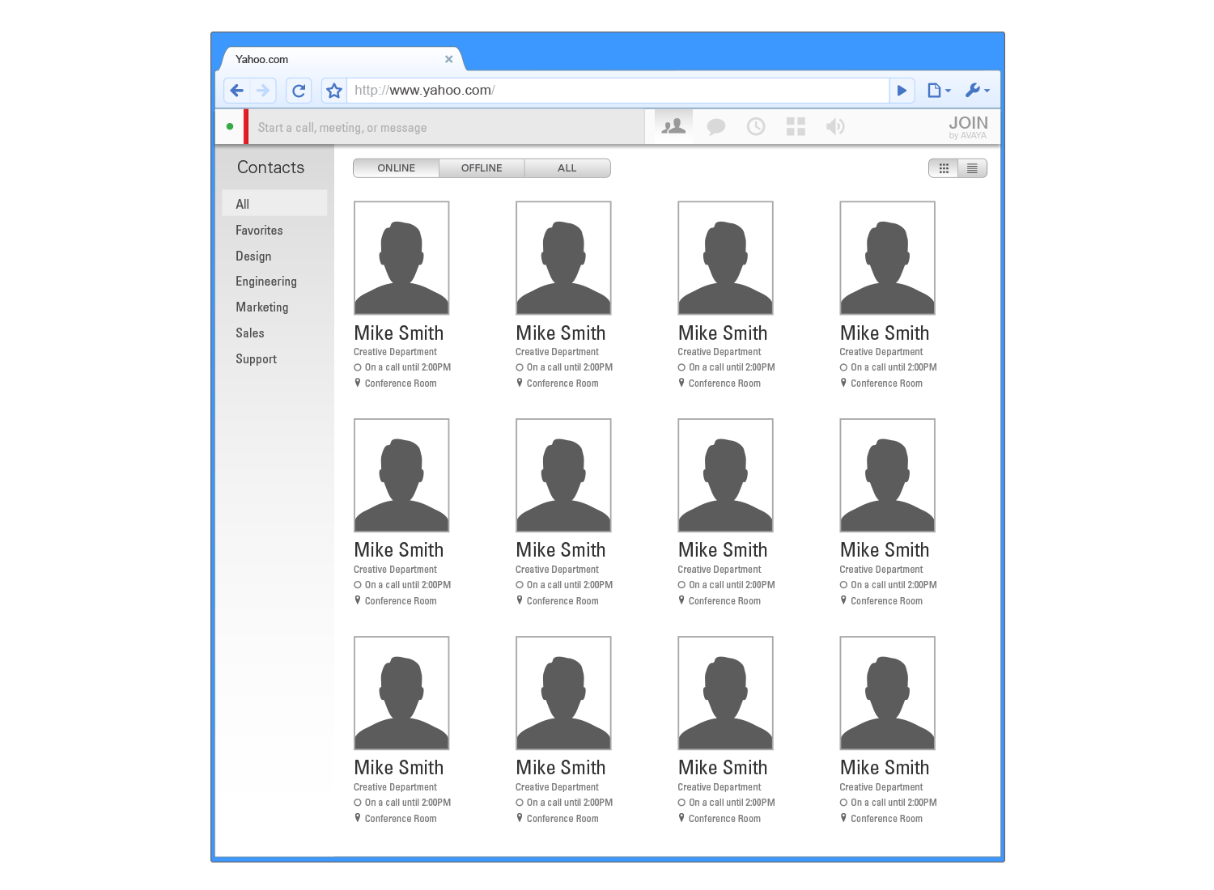Open the contacts people icon in the toolbar
The height and width of the screenshot is (890, 1214).
click(x=673, y=126)
